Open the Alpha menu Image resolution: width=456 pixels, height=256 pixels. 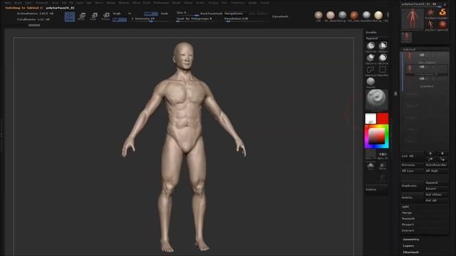click(x=8, y=3)
